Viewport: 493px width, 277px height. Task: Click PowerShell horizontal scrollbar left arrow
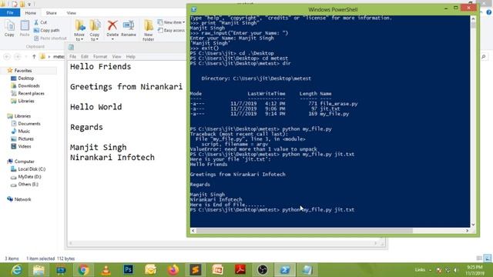pos(193,231)
